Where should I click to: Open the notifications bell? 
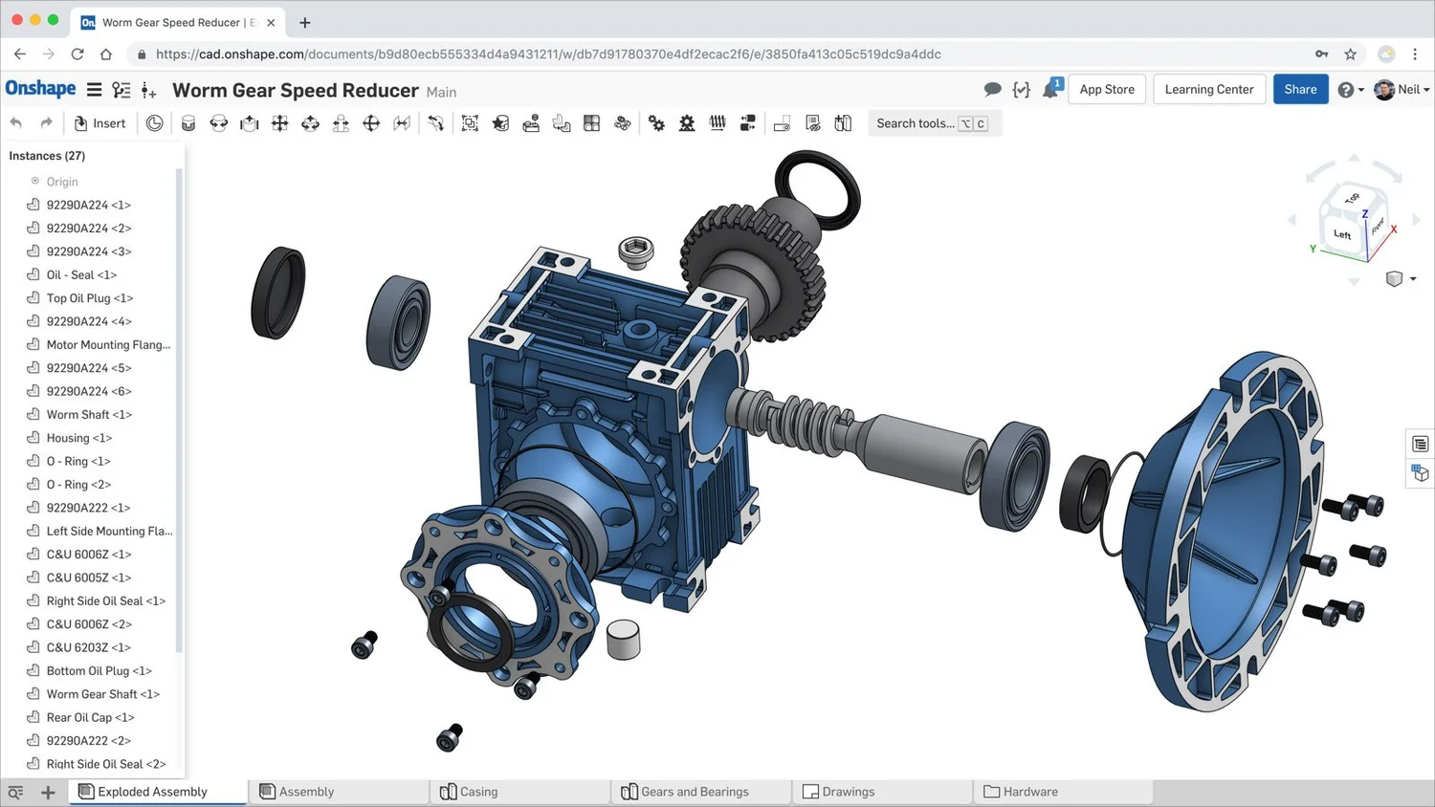(1049, 89)
